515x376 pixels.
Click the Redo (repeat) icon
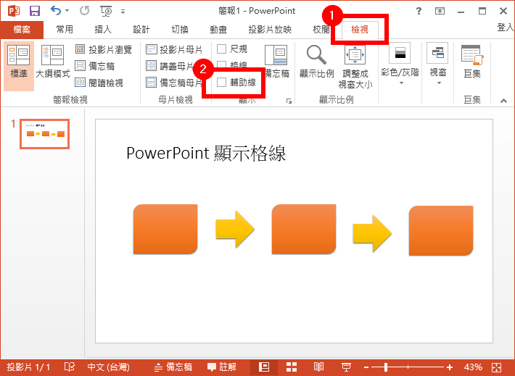pos(84,11)
